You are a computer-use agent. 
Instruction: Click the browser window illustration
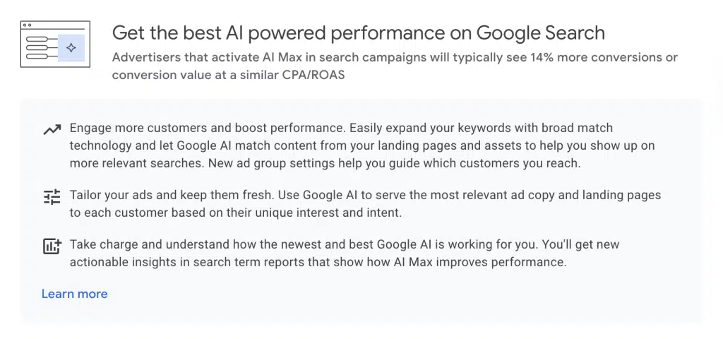(x=55, y=44)
